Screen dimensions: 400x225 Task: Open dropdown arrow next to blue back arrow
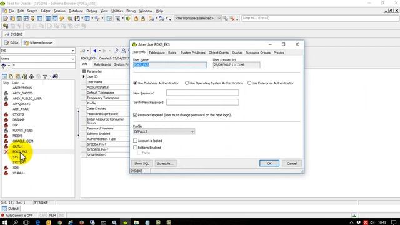[100, 51]
